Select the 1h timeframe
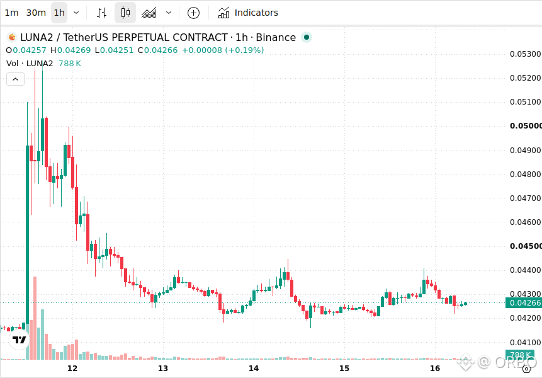542x378 pixels. (59, 13)
